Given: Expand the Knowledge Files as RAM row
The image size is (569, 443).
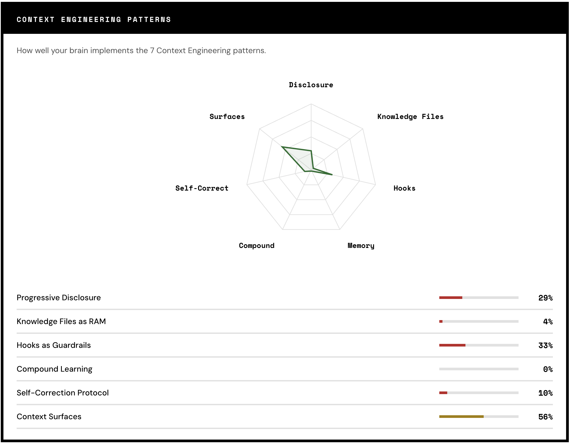Looking at the screenshot, I should [x=61, y=321].
